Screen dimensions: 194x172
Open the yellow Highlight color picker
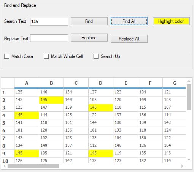(x=171, y=21)
